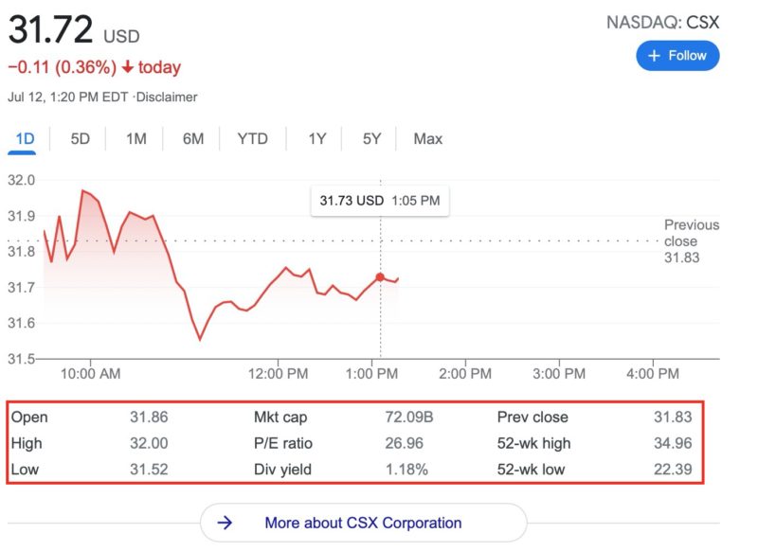Screen dimensions: 758x551
Task: Click the 12:00 PM axis label
Action: 279,374
